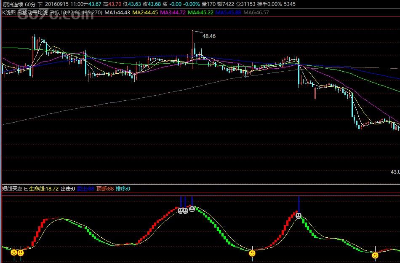This screenshot has height=263, width=400.
Task: Select the 出击:0 value
Action: point(68,189)
